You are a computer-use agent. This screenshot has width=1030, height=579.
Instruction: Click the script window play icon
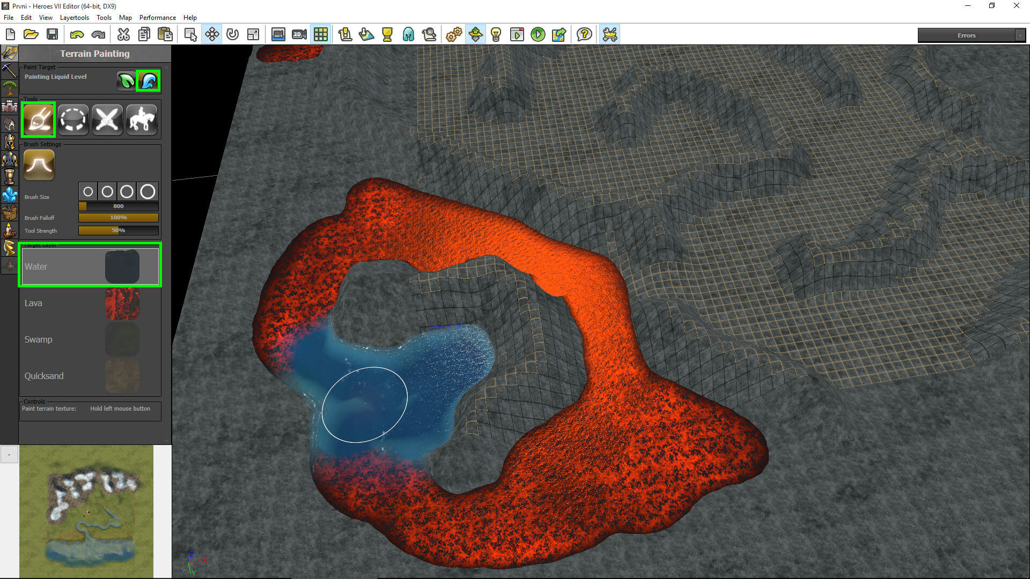[x=517, y=35]
